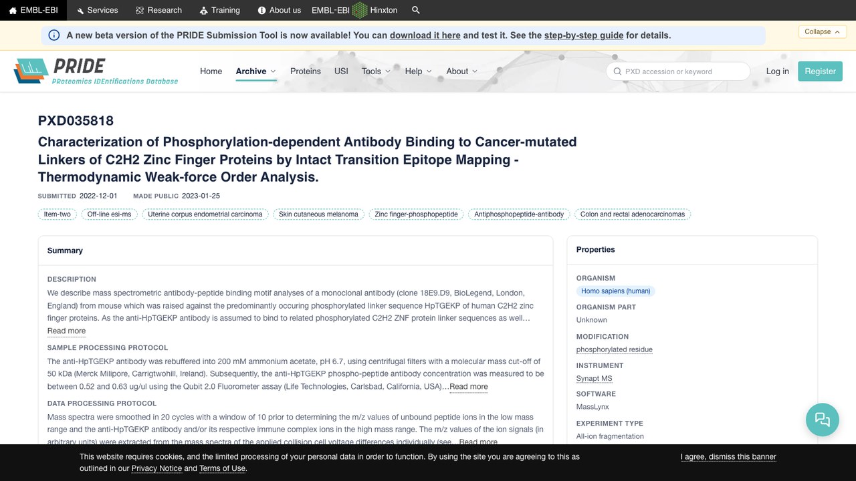The width and height of the screenshot is (856, 481).
Task: Open the Proteins menu item
Action: [306, 71]
